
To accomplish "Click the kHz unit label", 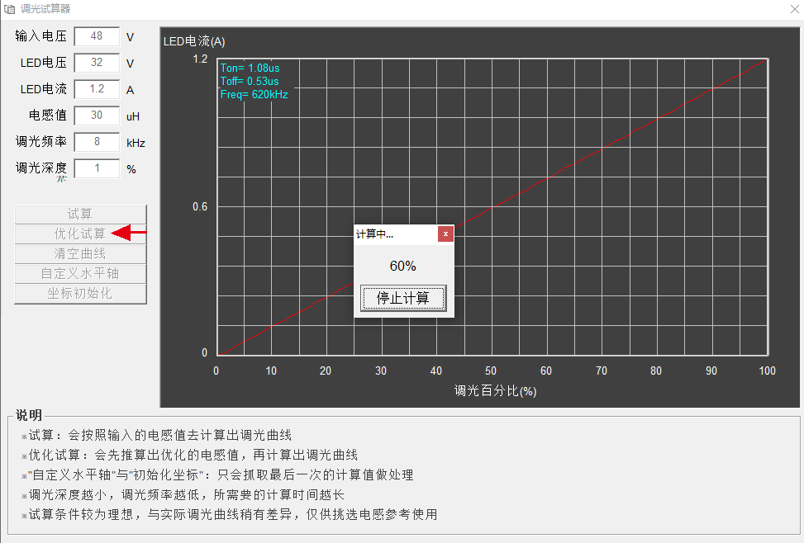I will 136,143.
